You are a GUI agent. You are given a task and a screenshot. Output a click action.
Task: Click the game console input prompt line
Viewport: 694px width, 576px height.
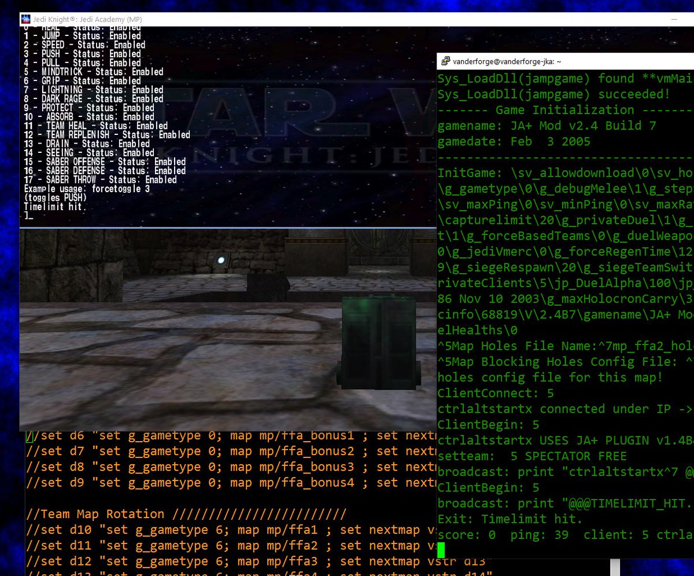[29, 216]
